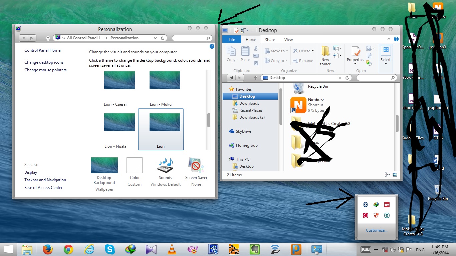Open the File menu in Explorer
456x256 pixels.
[231, 40]
